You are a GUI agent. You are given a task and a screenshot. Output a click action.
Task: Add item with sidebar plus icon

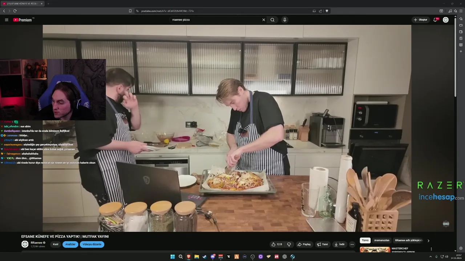(461, 51)
